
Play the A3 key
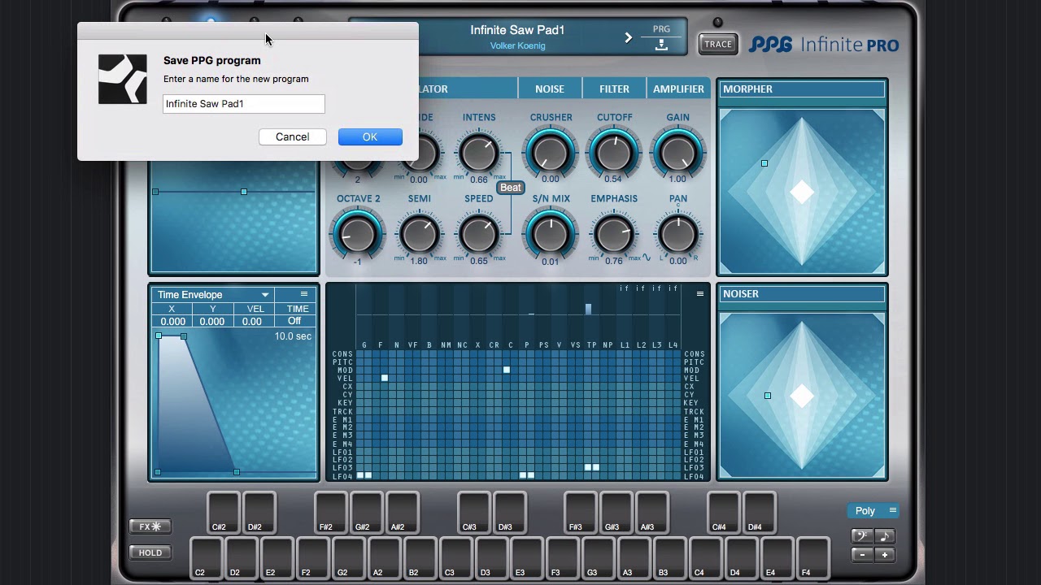pos(634,558)
